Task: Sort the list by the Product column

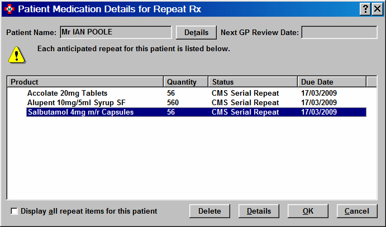Action: [85, 82]
